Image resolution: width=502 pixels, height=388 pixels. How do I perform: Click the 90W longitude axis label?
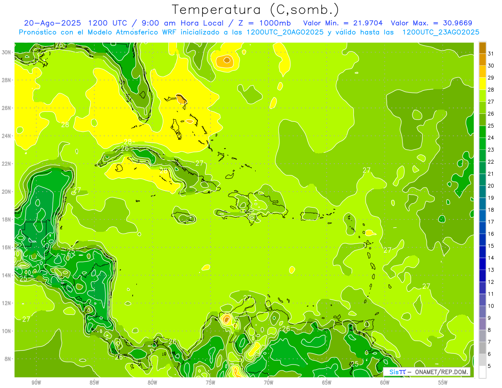36,382
